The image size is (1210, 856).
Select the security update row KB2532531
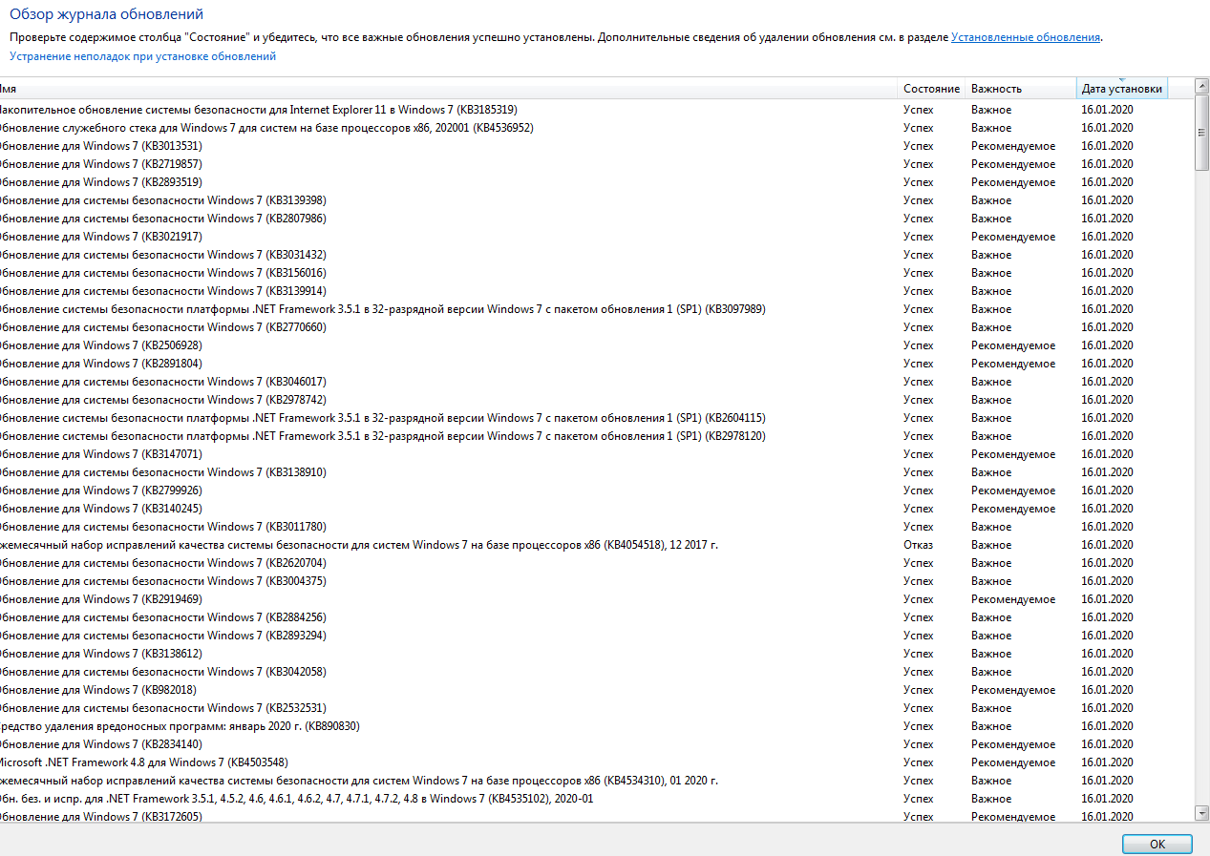click(597, 708)
